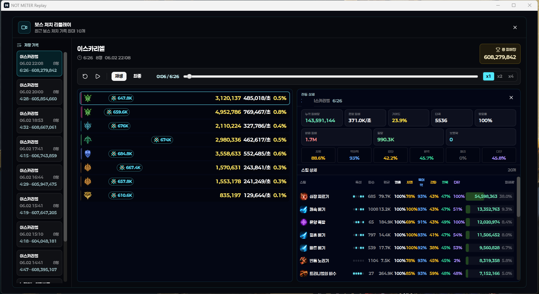Open the 06.02 20:00 saved record

tap(39, 92)
